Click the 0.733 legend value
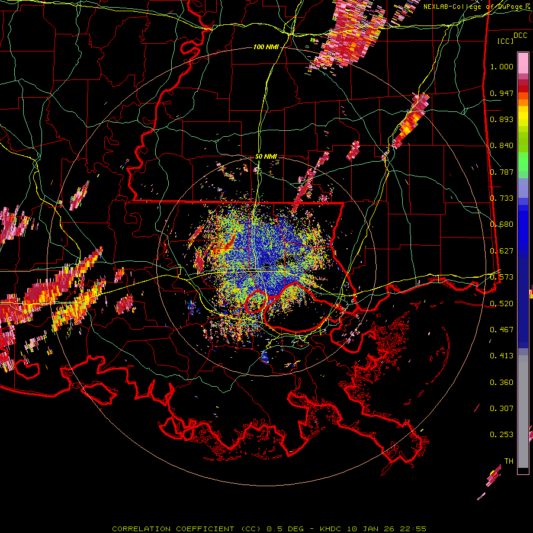The width and height of the screenshot is (533, 533). [502, 198]
